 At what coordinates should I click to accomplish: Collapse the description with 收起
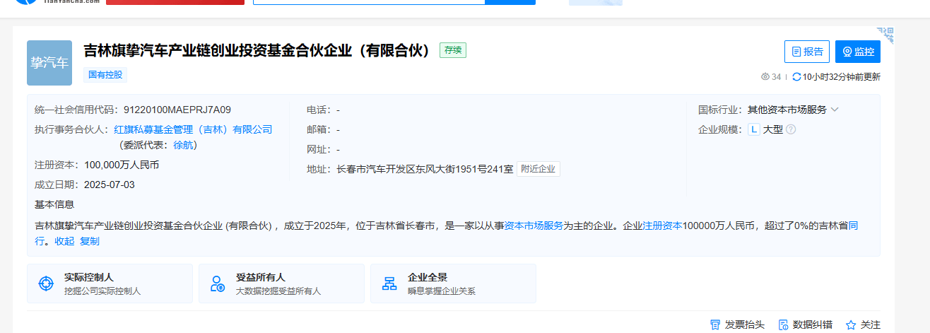[64, 241]
